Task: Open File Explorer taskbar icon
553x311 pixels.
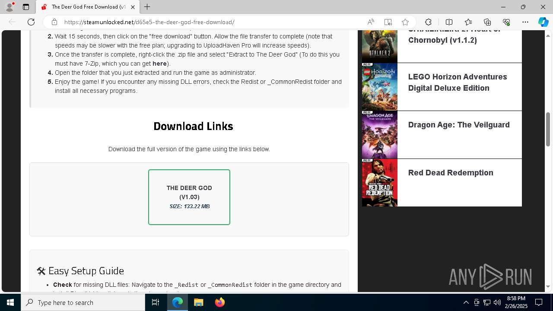Action: [x=198, y=302]
